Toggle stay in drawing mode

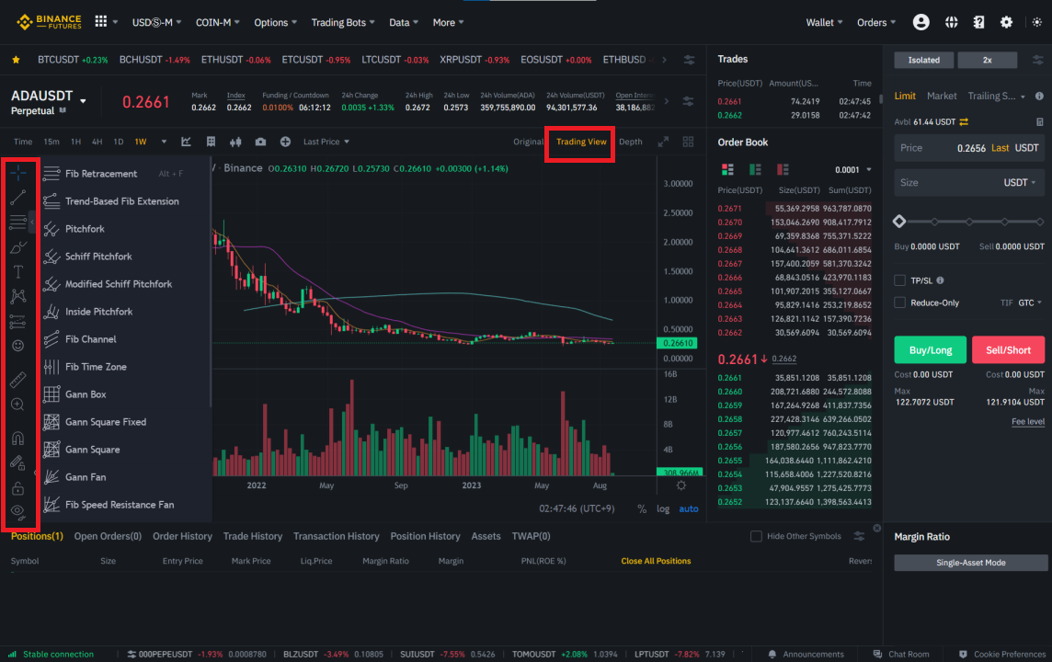tap(18, 462)
